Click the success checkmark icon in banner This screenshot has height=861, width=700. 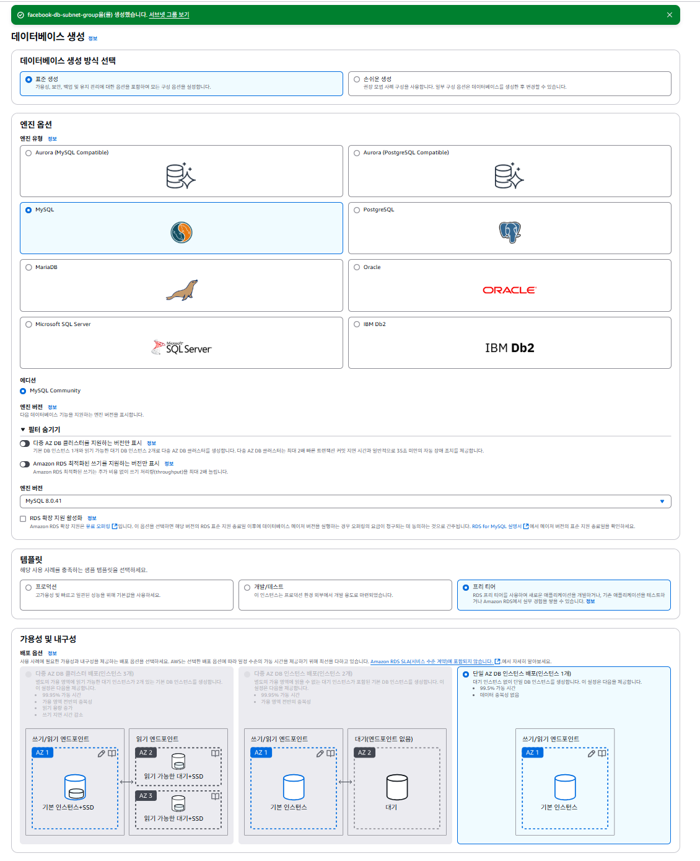click(20, 15)
